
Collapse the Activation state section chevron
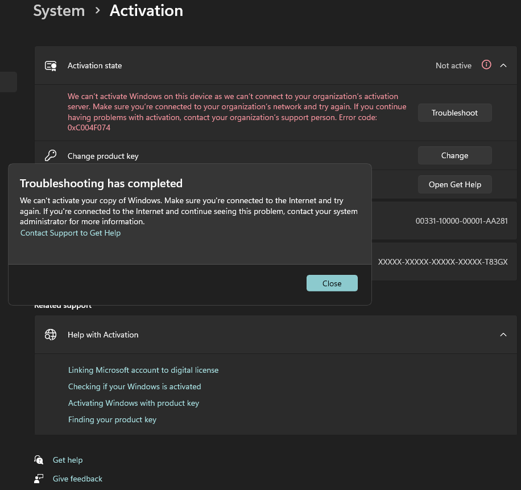coord(503,65)
